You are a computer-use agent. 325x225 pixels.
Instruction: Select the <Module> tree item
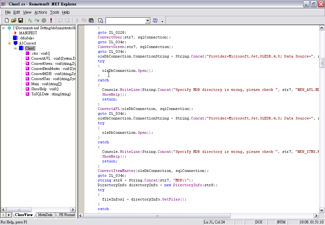(x=27, y=38)
